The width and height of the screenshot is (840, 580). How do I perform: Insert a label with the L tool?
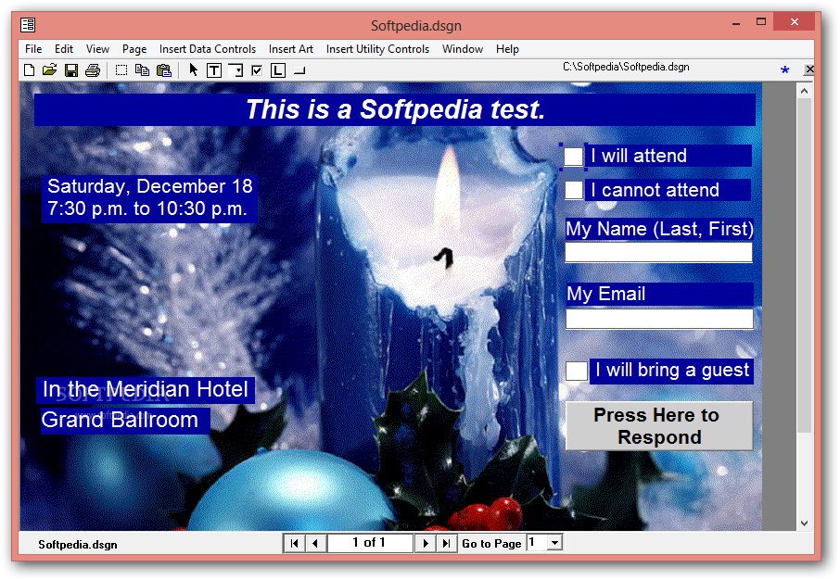[x=278, y=70]
